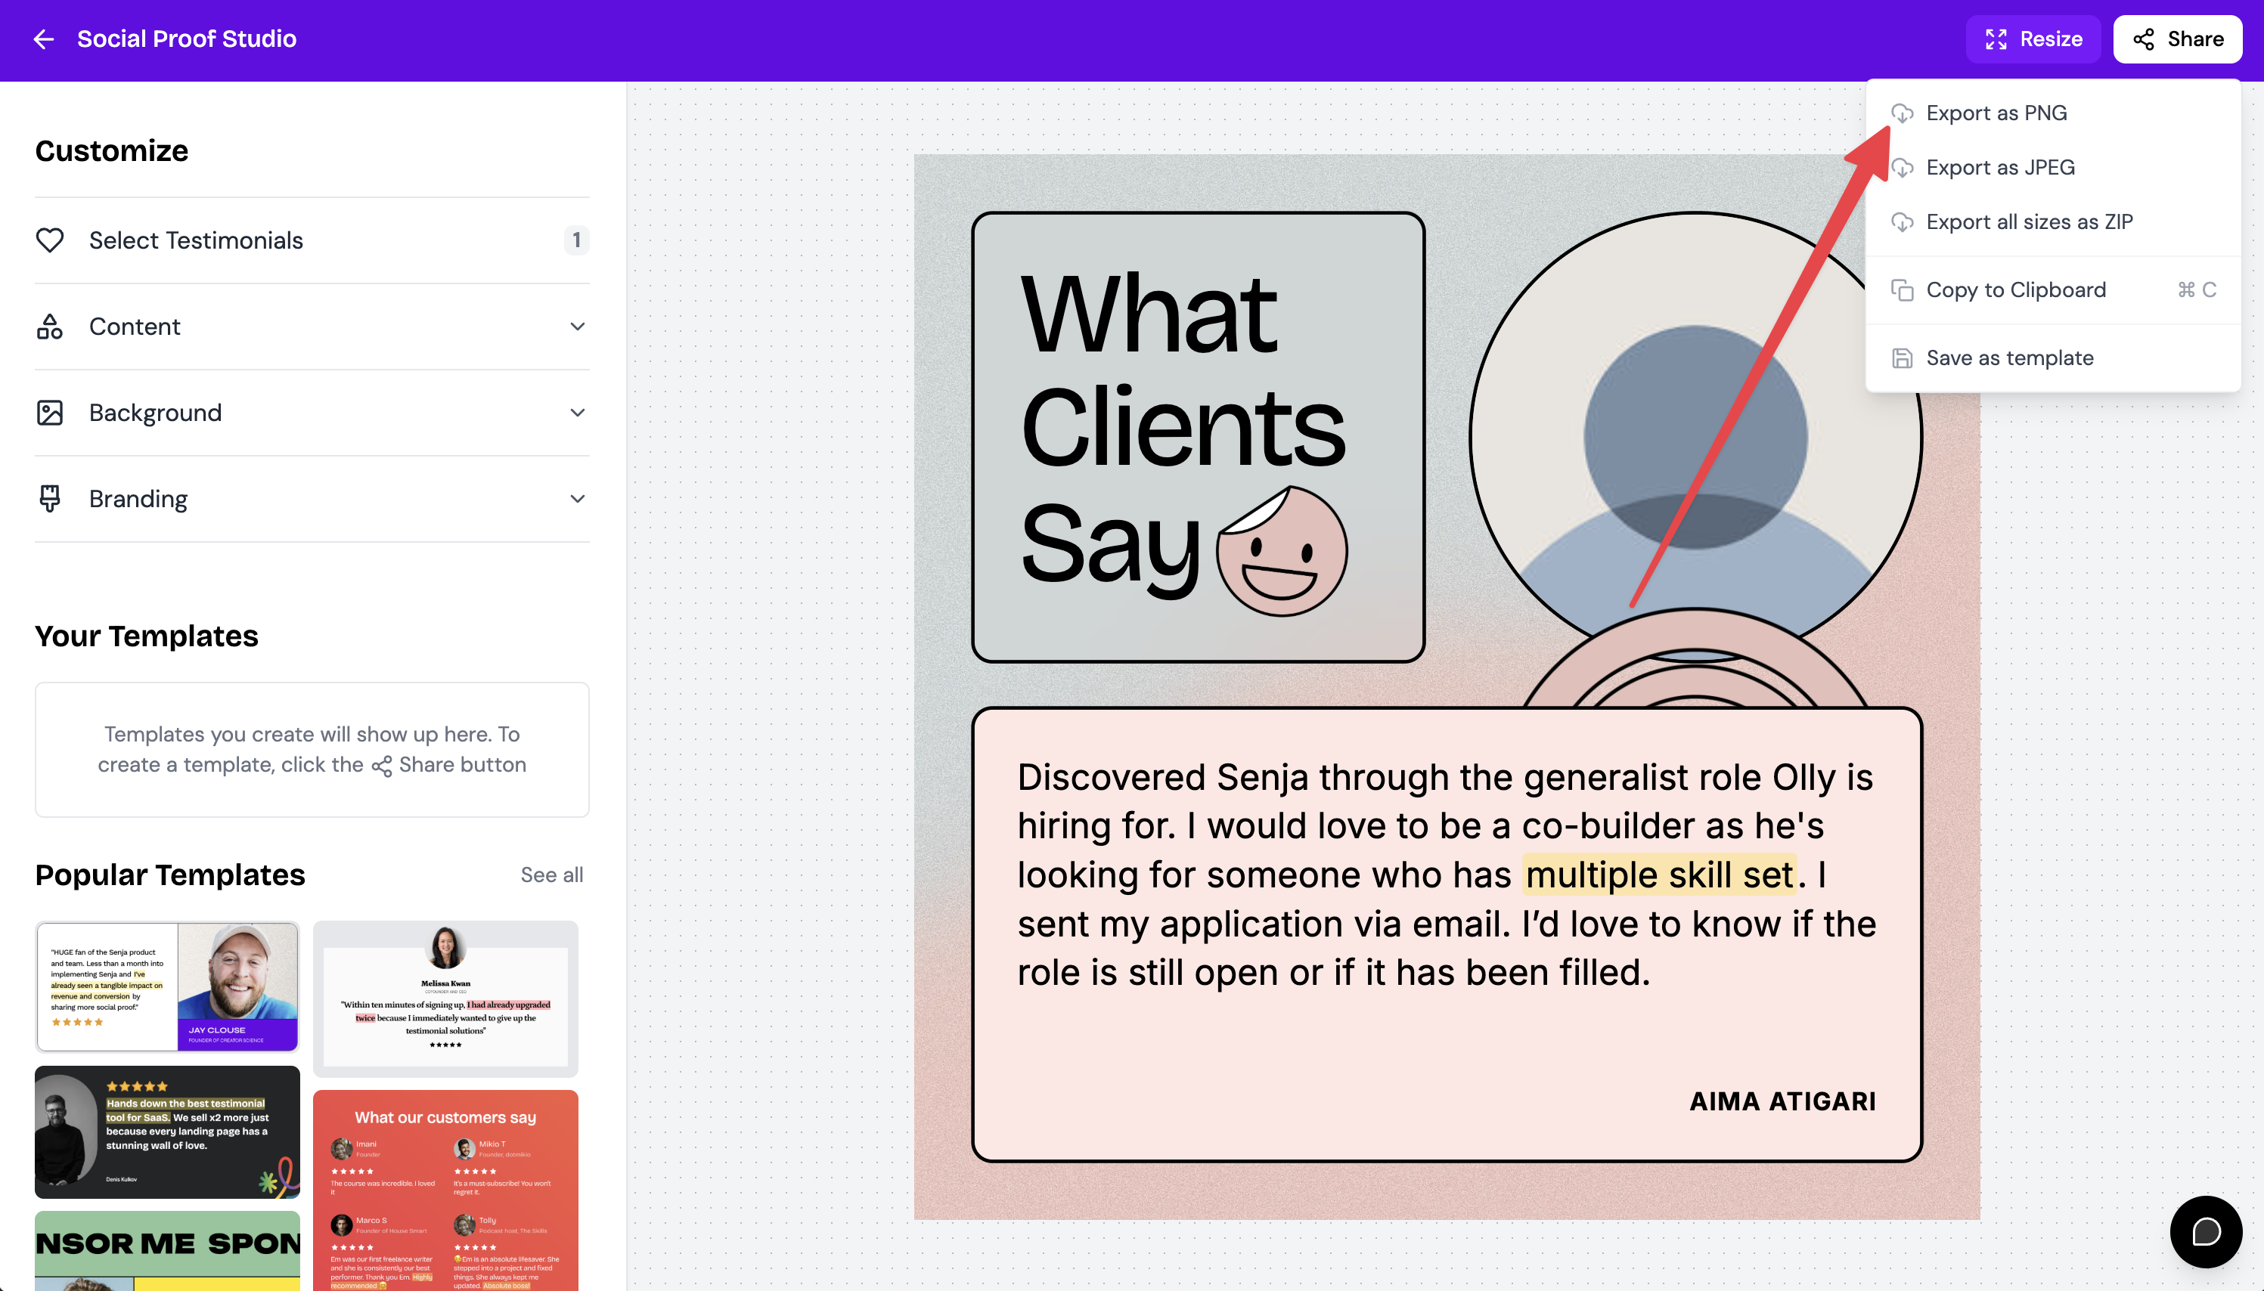Click the heart icon beside Select Testimonials
The image size is (2264, 1291).
click(x=50, y=240)
